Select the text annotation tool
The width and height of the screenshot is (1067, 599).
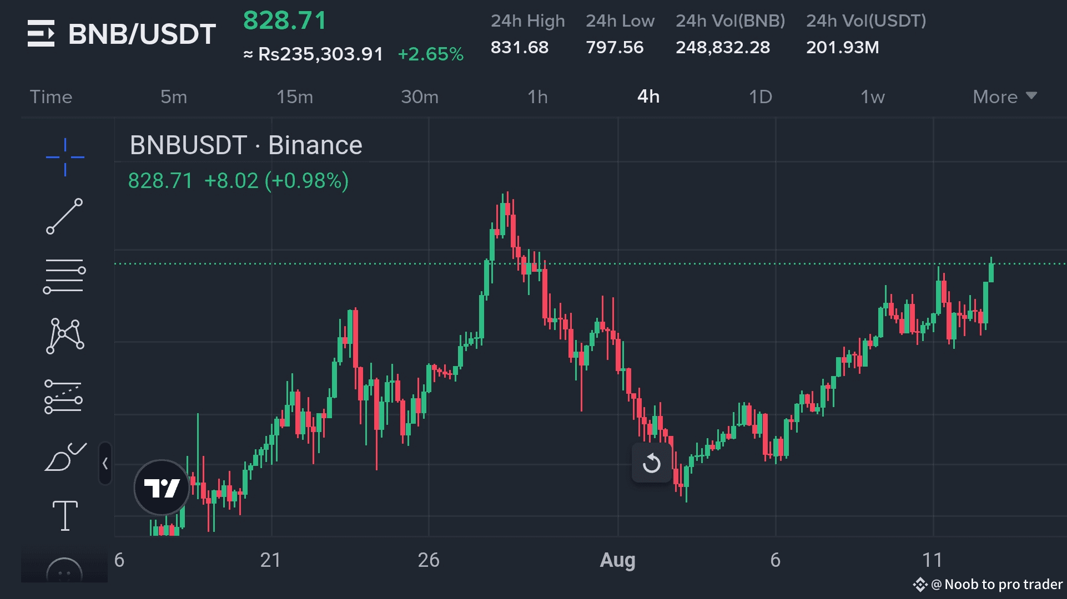point(65,516)
